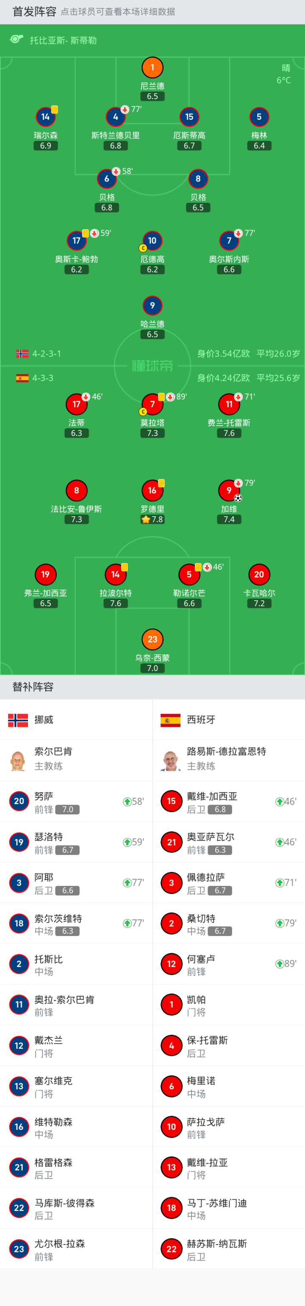
Task: Click 奥拉-索尔巴肯 number 11 bench entry
Action: [x=76, y=1004]
